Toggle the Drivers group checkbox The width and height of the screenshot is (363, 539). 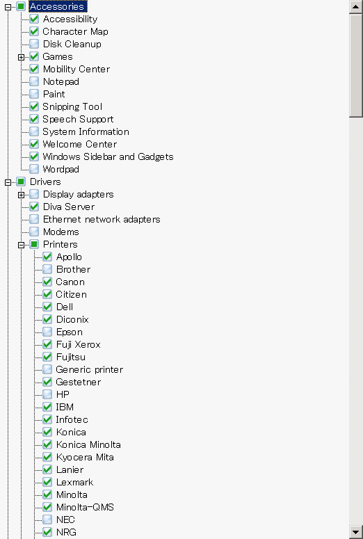coord(21,182)
